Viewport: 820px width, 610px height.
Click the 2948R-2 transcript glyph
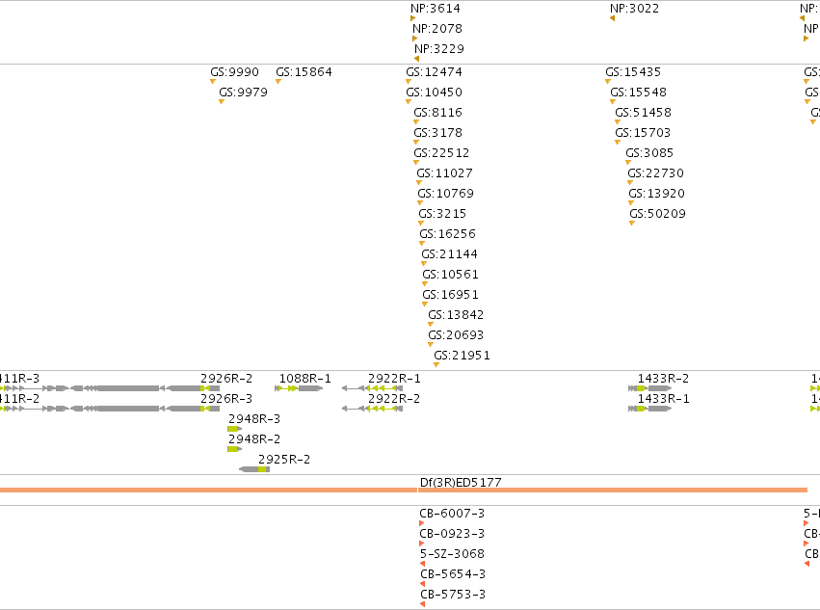click(x=235, y=449)
